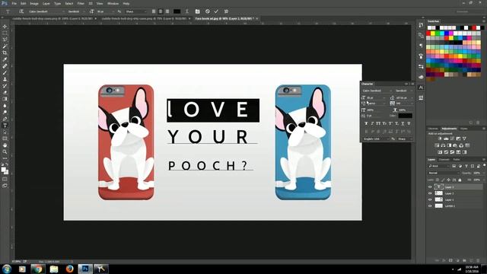Open the Image menu
This screenshot has height=274, width=487.
click(x=34, y=3)
